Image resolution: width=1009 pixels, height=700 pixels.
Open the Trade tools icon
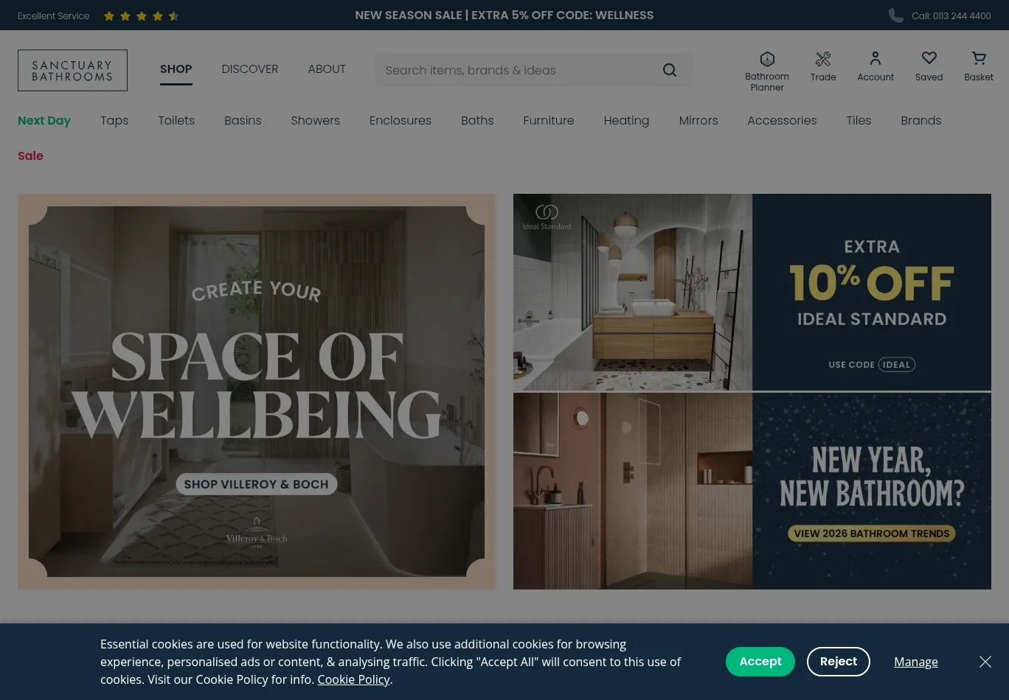tap(823, 59)
